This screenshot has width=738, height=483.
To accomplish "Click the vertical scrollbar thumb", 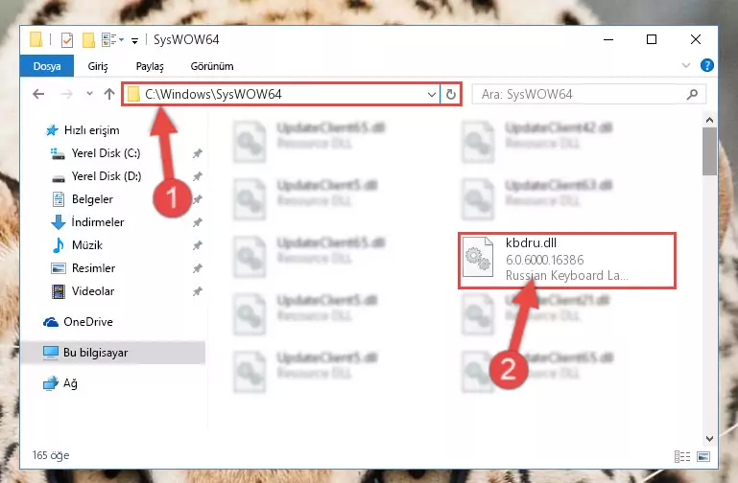I will tap(709, 151).
